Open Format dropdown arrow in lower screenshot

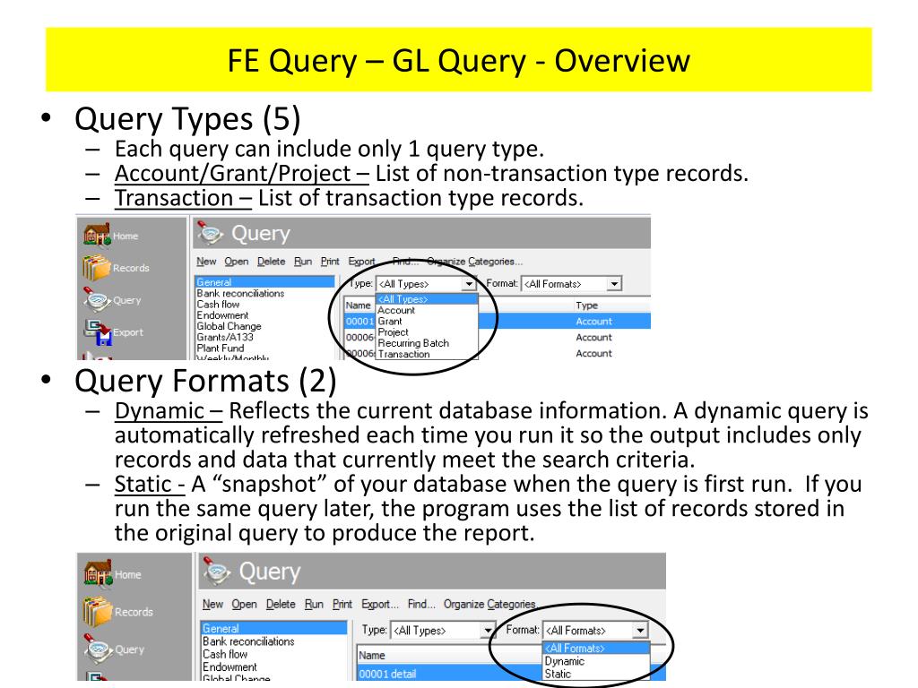coord(640,630)
